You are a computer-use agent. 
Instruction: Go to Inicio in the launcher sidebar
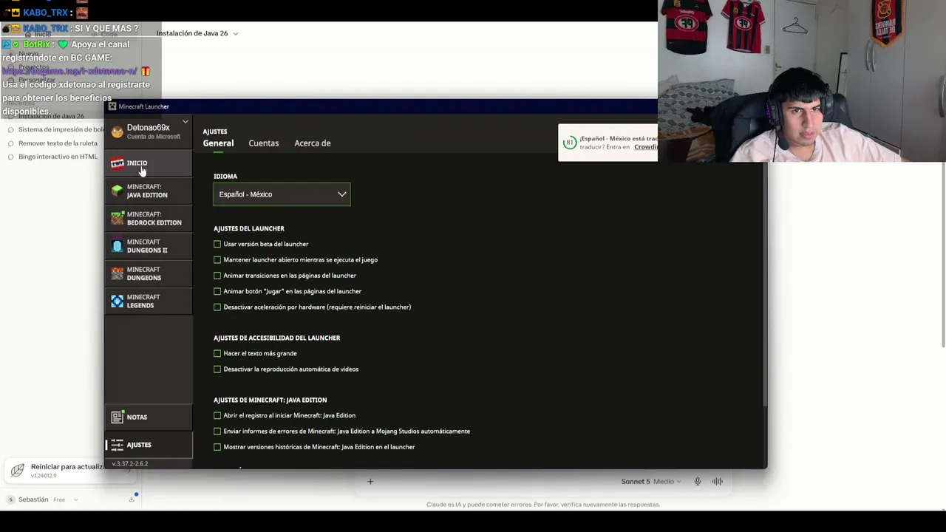coord(149,163)
